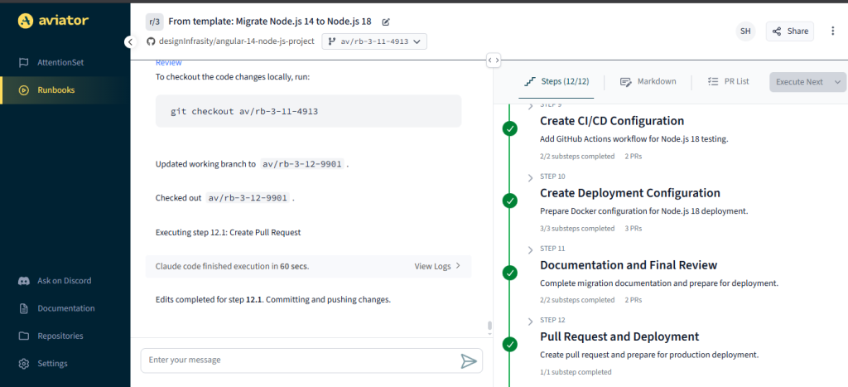
Task: Expand Step 10 Create Deployment Configuration
Action: (530, 177)
